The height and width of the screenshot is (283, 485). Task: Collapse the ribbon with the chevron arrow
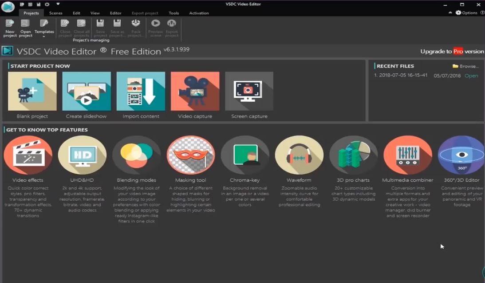pos(450,13)
